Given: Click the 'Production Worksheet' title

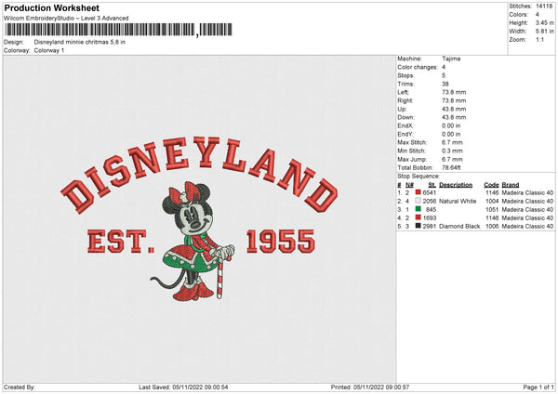Looking at the screenshot, I should point(52,7).
